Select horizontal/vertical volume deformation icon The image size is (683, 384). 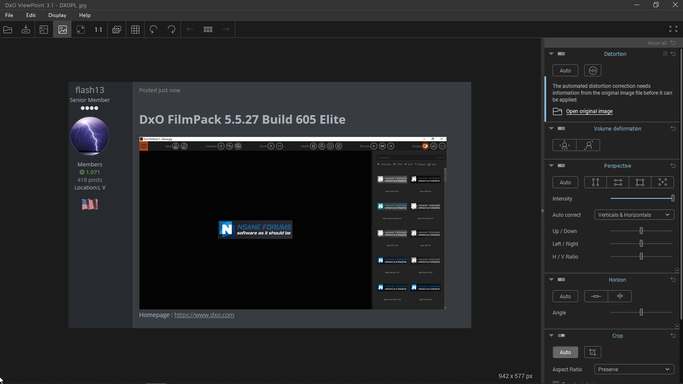565,145
